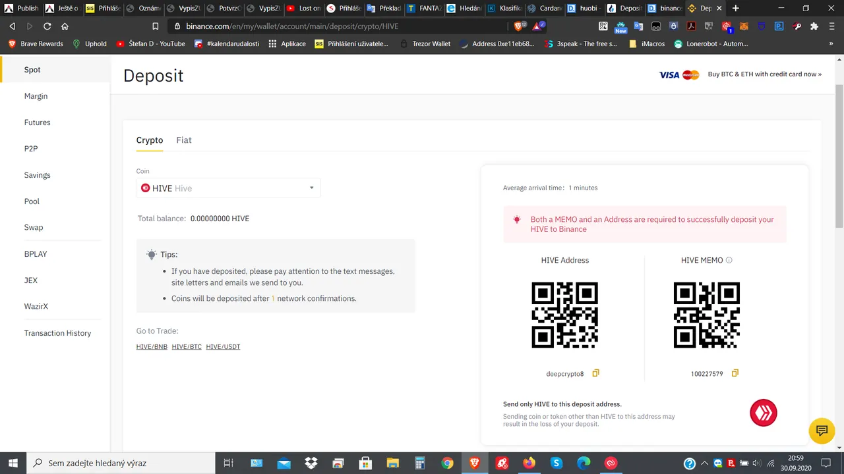The image size is (844, 474).
Task: Open the Brave main hamburger menu
Action: point(832,26)
